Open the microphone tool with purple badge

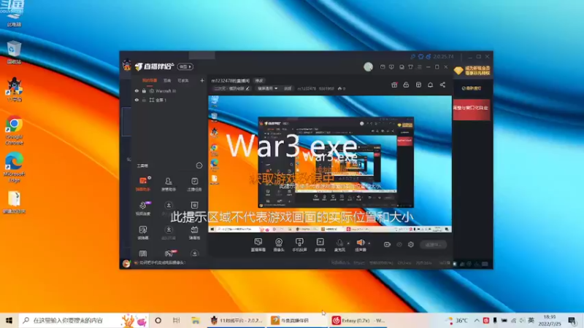(x=143, y=208)
